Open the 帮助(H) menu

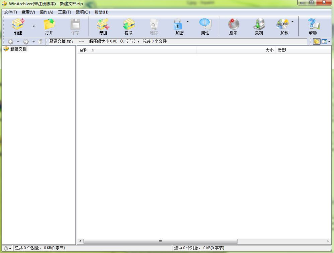coord(101,12)
